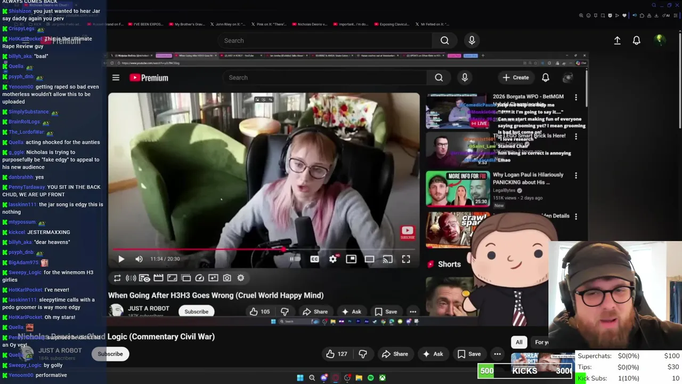
Task: Seek on the inner video red progress bar
Action: tap(264, 249)
